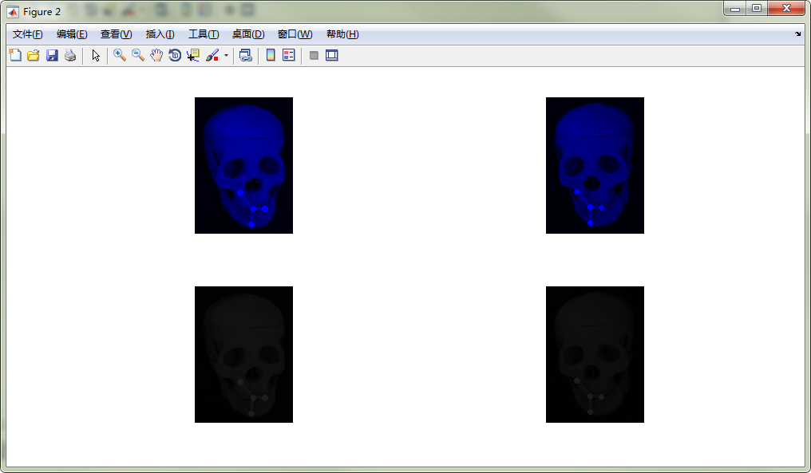Click the bottom-right dark skull image
This screenshot has width=811, height=473.
tap(595, 355)
